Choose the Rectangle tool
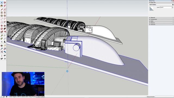 2,13
